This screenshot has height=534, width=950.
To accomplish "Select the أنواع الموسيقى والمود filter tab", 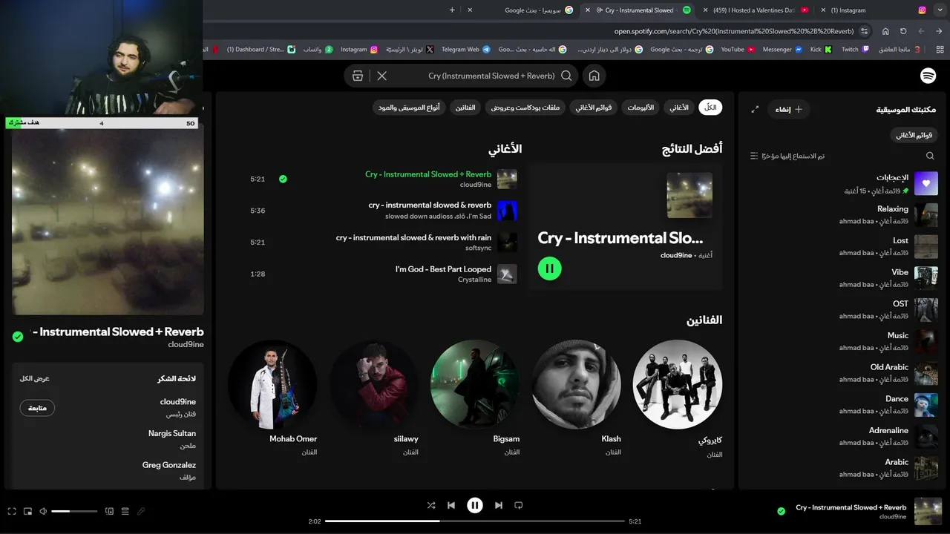I will tap(409, 108).
